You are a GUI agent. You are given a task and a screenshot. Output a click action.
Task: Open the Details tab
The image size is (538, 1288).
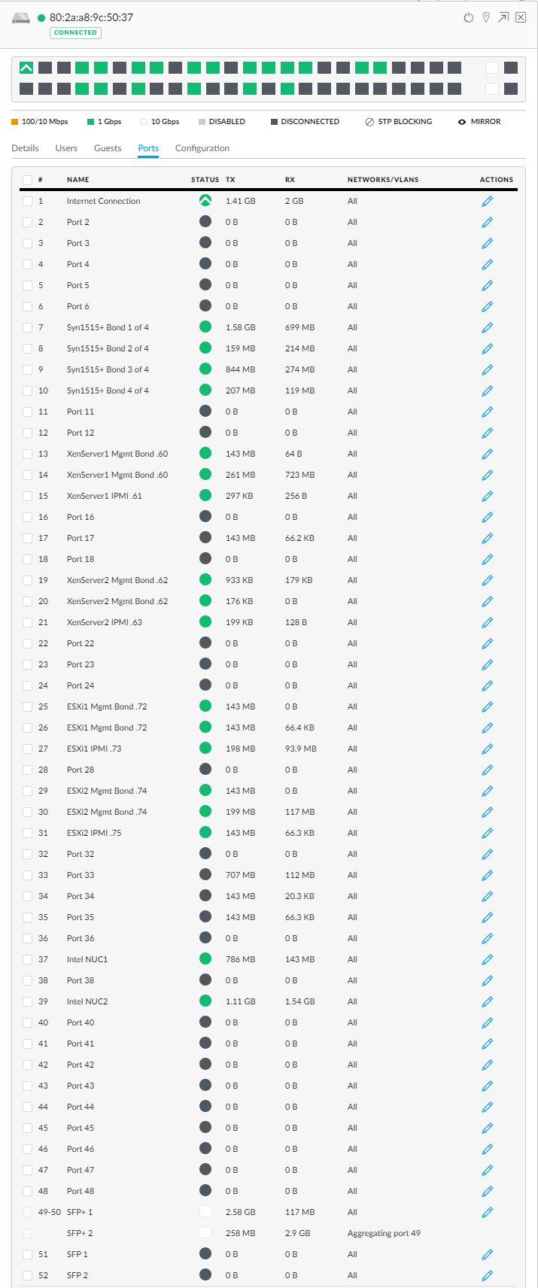click(25, 148)
